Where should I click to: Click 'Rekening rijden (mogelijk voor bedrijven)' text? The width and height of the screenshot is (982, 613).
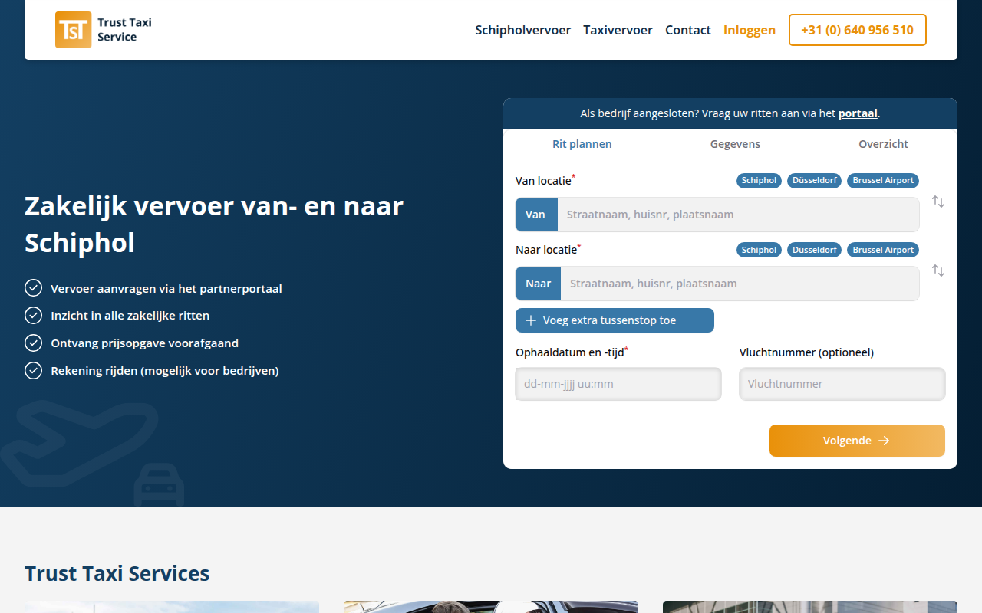coord(164,371)
